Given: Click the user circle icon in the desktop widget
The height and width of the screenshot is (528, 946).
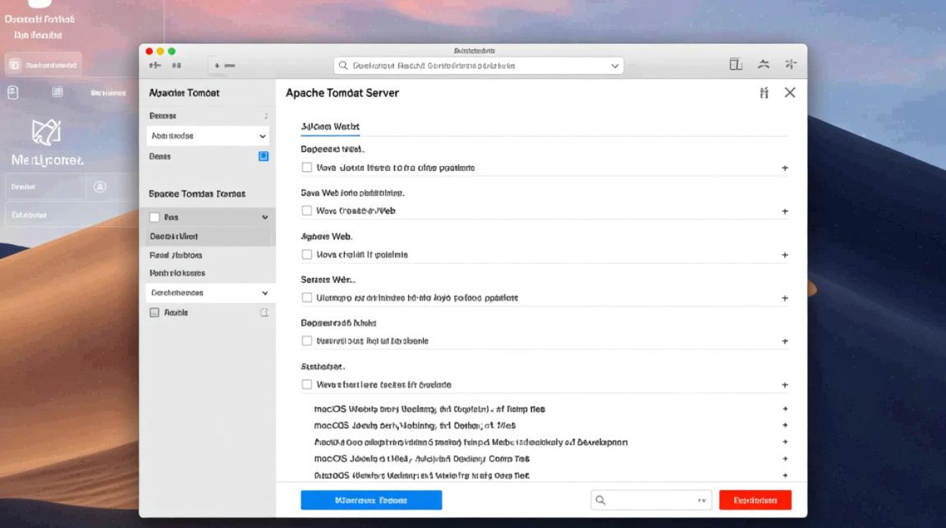Looking at the screenshot, I should click(100, 187).
